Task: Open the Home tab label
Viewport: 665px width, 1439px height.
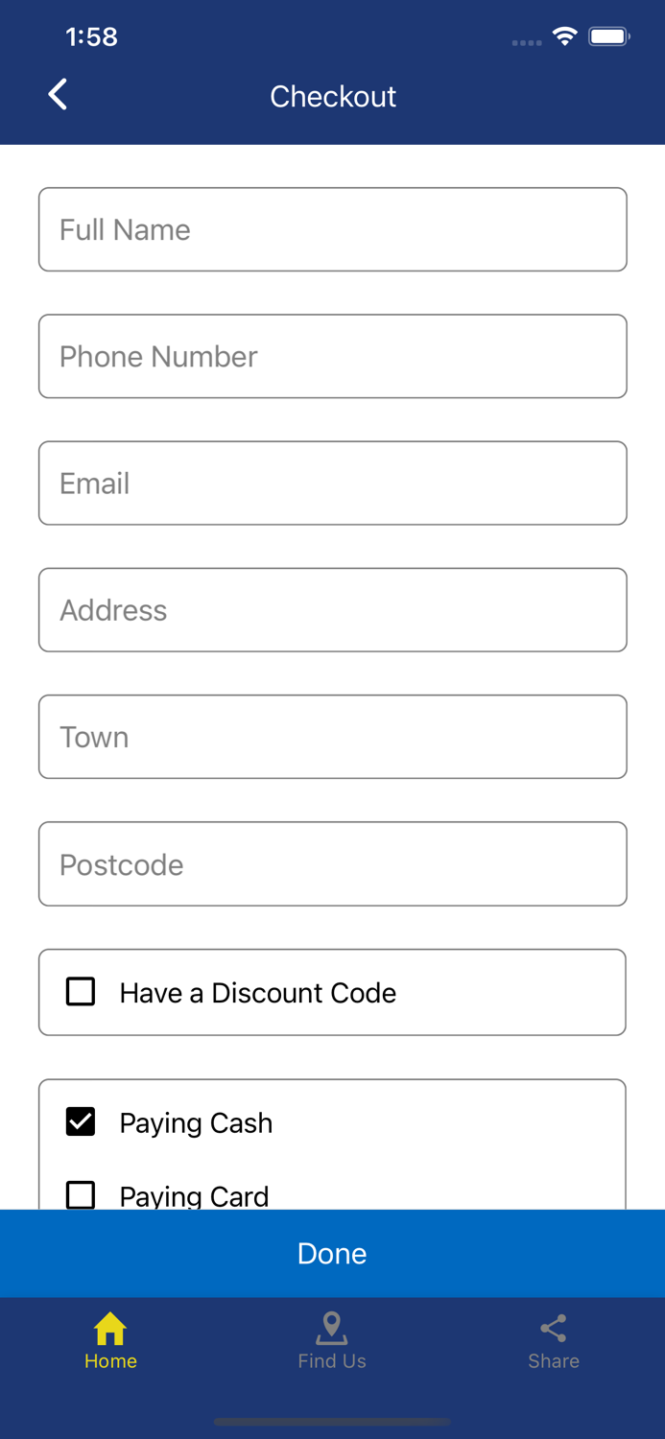Action: [110, 1361]
